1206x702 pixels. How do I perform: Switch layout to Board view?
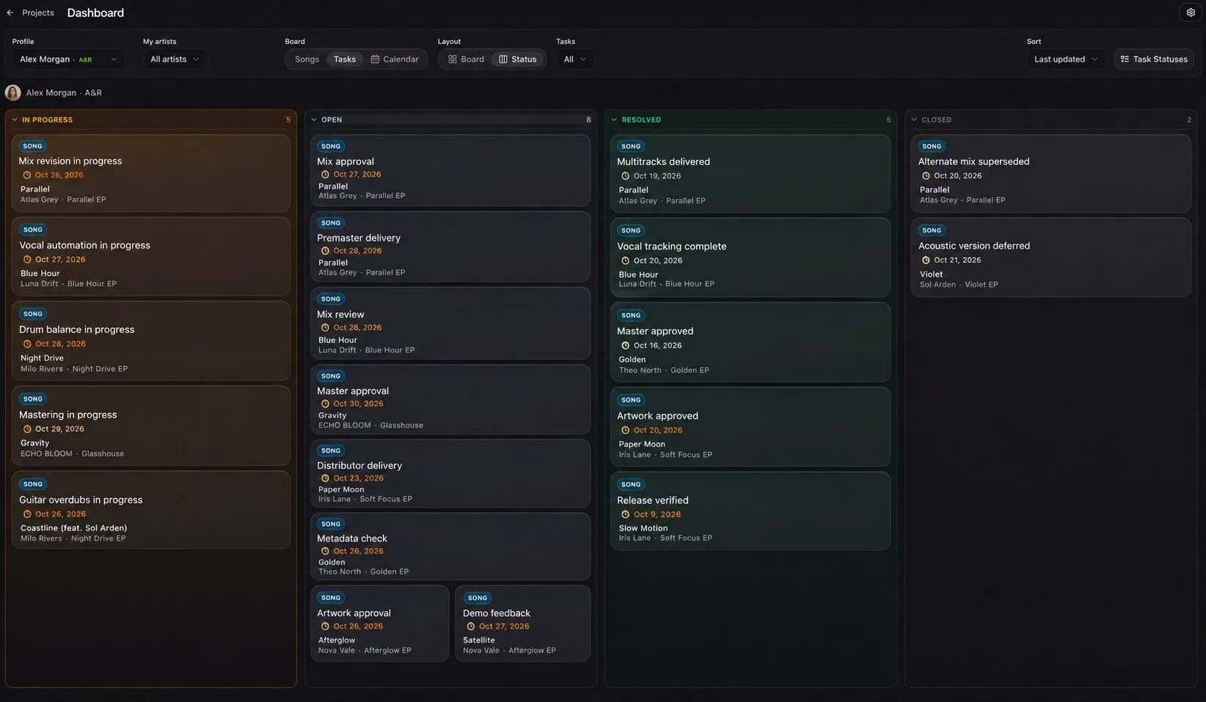point(466,59)
